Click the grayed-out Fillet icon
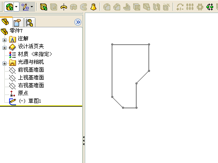The width and height of the screenshot is (218, 163). (107, 7)
